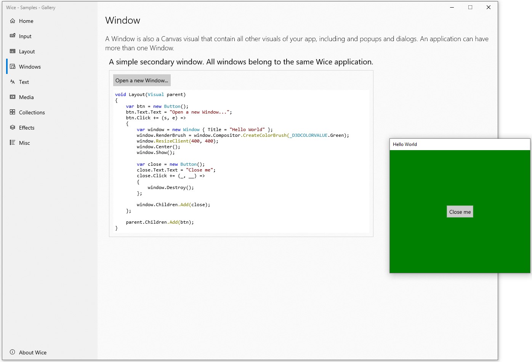Click the Hello World window title bar
The height and width of the screenshot is (362, 532).
460,144
